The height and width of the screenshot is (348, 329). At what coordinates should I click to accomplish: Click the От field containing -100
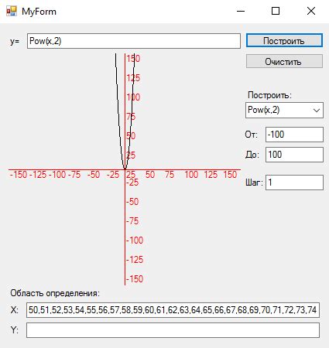click(x=294, y=135)
